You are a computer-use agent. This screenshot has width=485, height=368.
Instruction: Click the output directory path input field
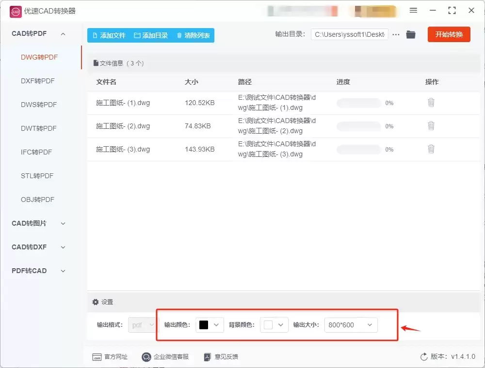click(349, 34)
